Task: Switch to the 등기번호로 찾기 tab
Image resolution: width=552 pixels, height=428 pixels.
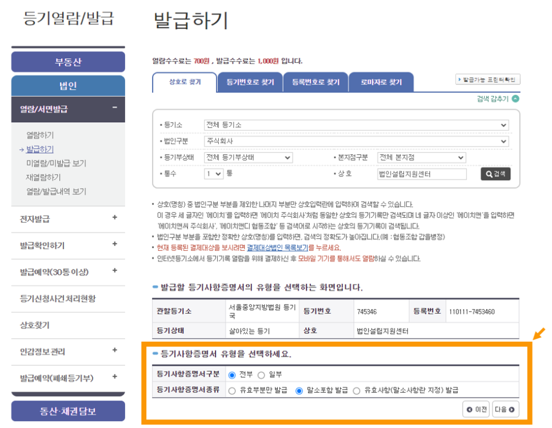Action: pos(250,82)
